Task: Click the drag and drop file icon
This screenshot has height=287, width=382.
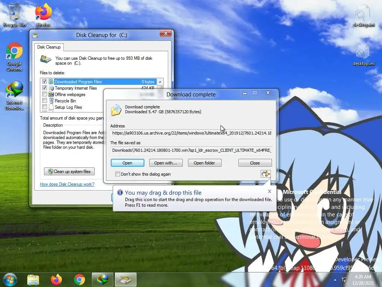Action: pyautogui.click(x=266, y=174)
